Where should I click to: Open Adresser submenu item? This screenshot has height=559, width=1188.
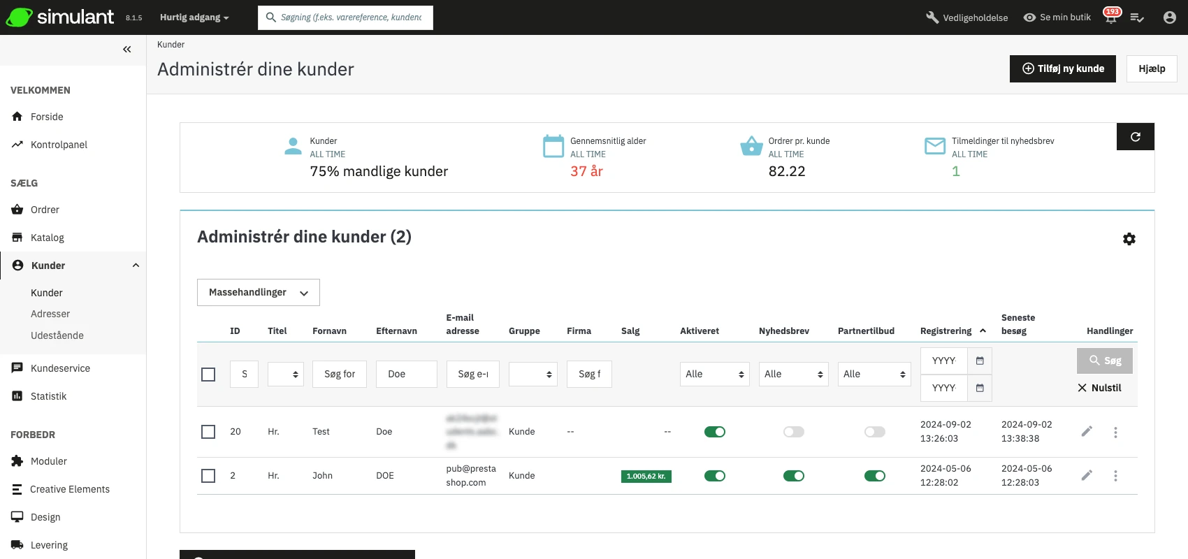click(50, 314)
